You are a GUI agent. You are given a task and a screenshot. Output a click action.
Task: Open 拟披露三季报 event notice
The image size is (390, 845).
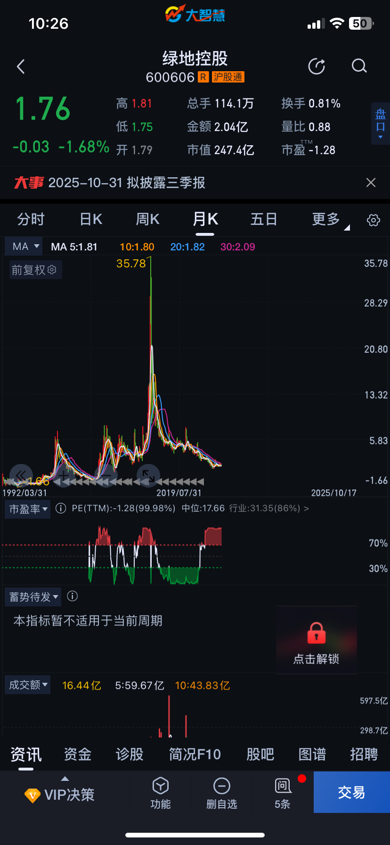coord(127,182)
